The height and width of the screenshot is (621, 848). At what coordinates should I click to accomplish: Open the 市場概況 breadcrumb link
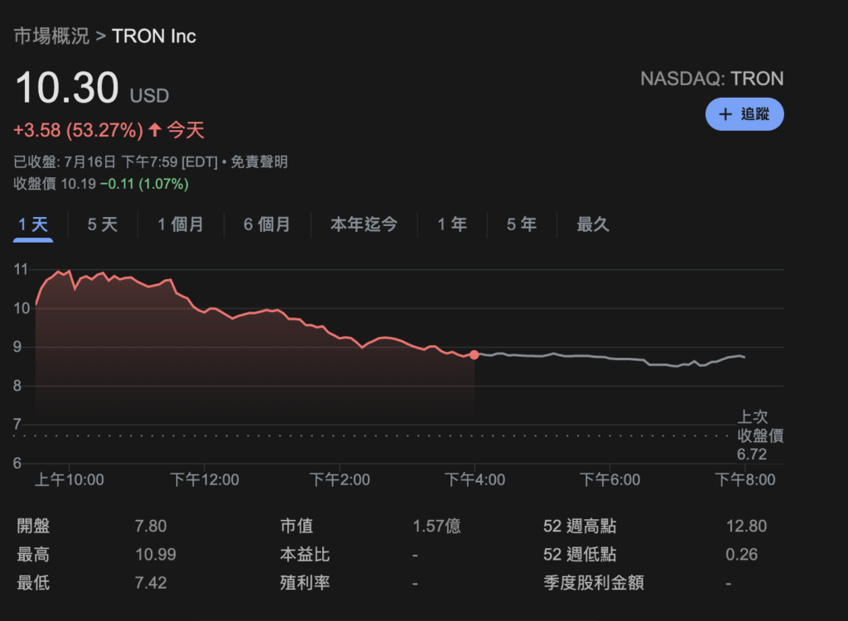point(51,36)
